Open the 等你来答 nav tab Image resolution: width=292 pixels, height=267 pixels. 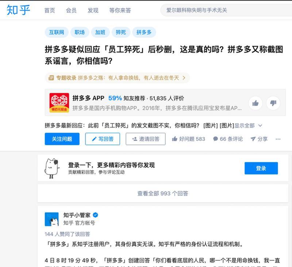tap(120, 11)
